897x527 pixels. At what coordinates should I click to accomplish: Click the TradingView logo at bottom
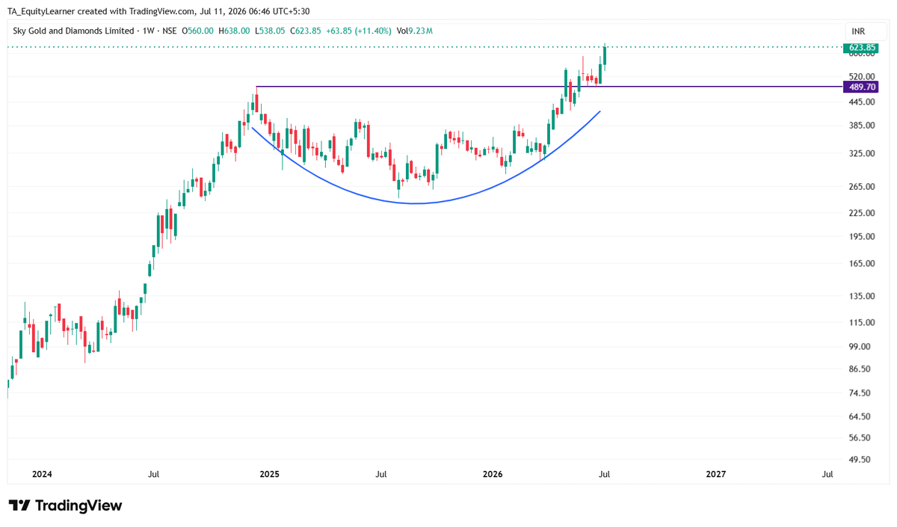tap(65, 505)
